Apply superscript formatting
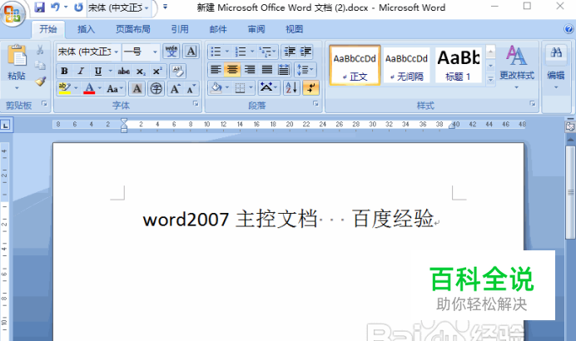576x341 pixels. (x=157, y=72)
